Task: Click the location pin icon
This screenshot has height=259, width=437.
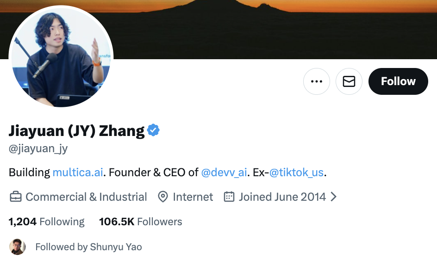Action: click(163, 197)
